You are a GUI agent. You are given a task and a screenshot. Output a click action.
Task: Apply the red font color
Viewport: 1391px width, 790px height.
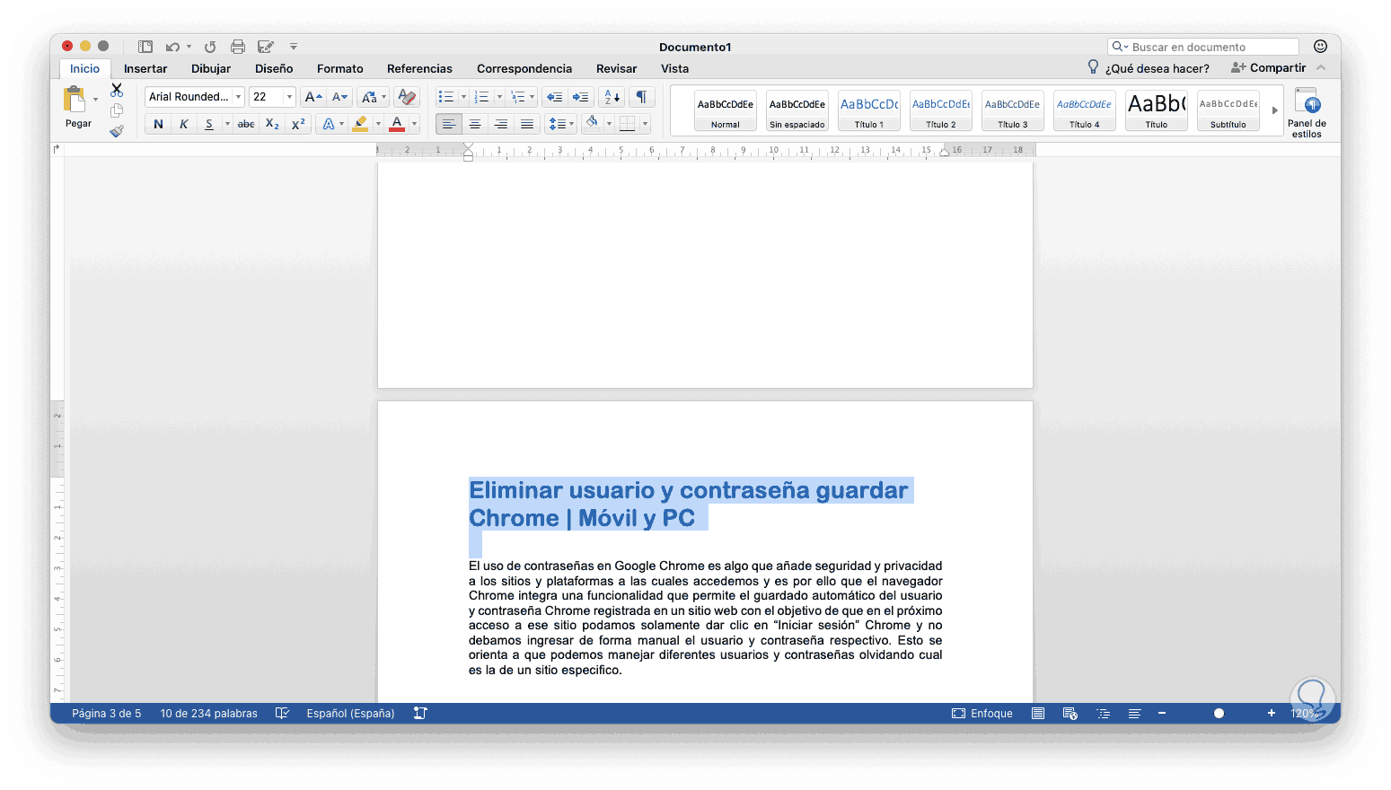tap(397, 124)
